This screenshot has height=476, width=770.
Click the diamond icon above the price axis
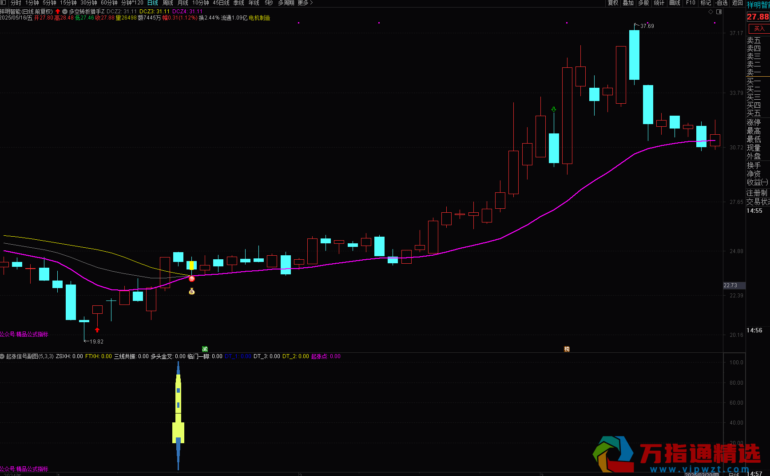(x=710, y=12)
